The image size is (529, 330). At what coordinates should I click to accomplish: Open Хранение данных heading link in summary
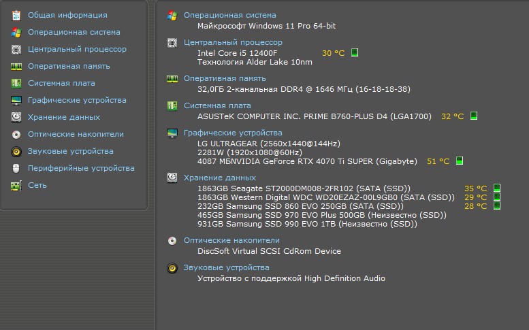220,178
